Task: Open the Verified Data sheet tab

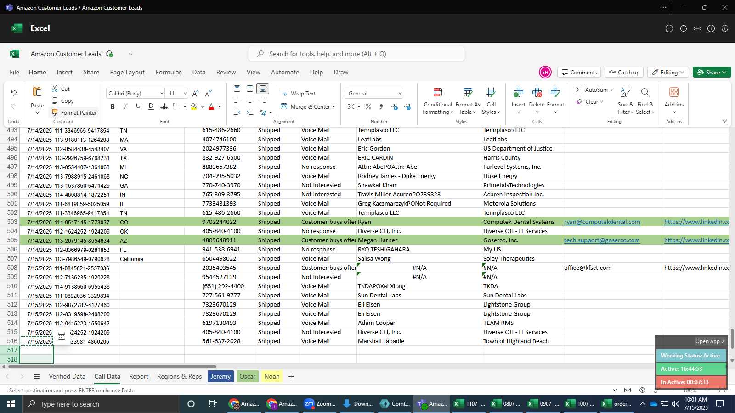Action: [67, 376]
